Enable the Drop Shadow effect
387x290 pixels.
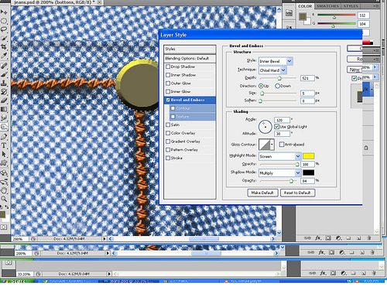(168, 67)
